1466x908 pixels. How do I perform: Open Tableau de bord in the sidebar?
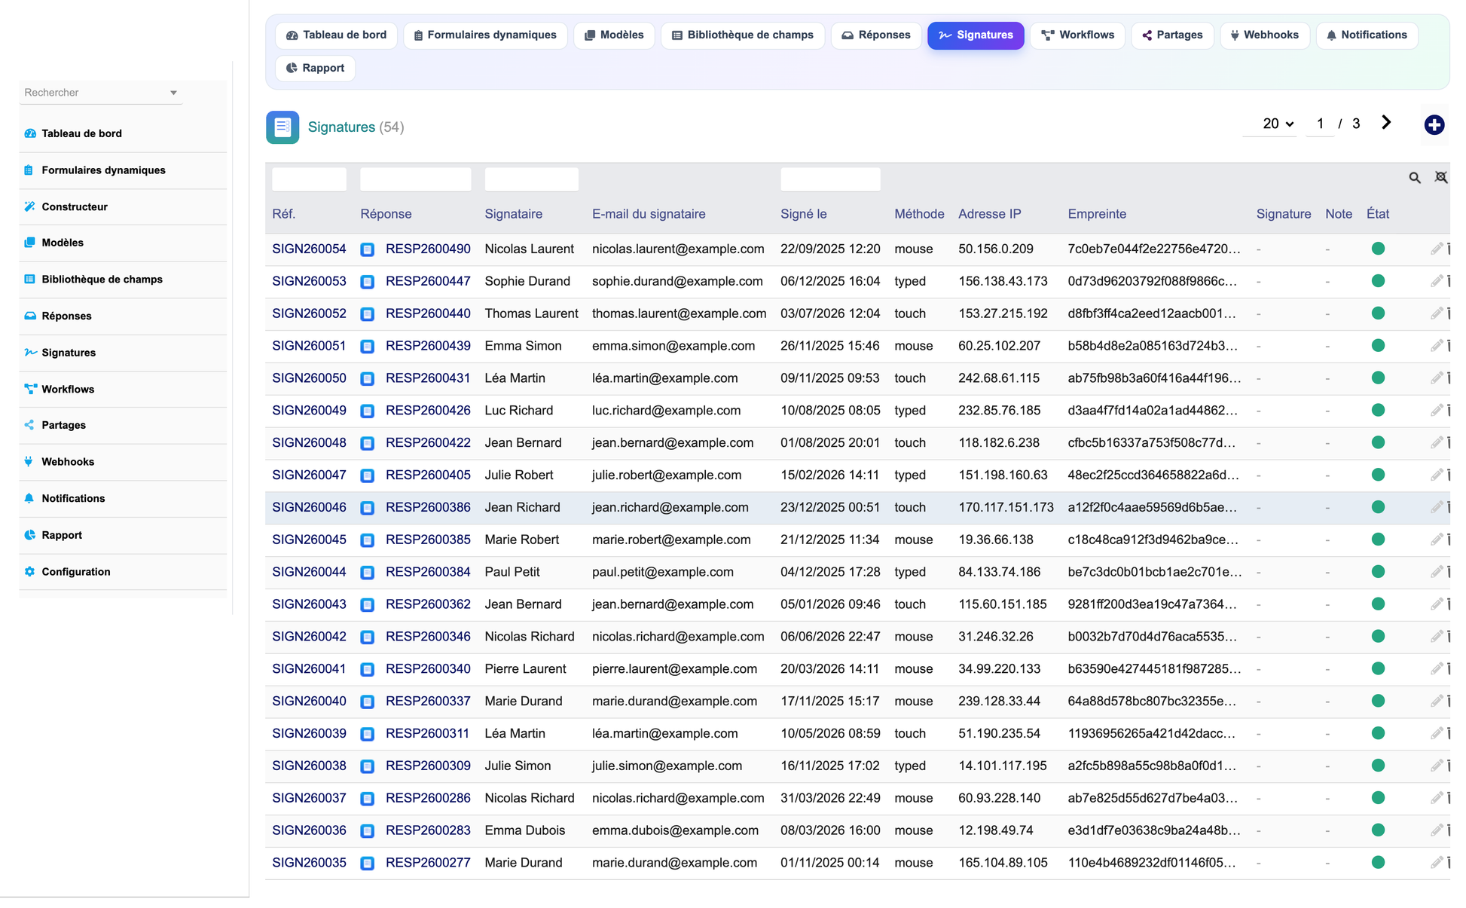(81, 133)
